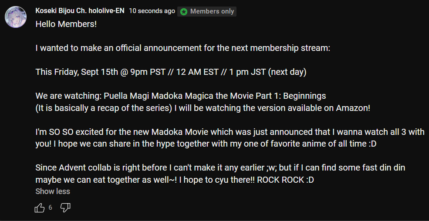Click the 'This Friday, Sept 15th' schedule line
Viewport: 429px width, 221px height.
coord(171,72)
